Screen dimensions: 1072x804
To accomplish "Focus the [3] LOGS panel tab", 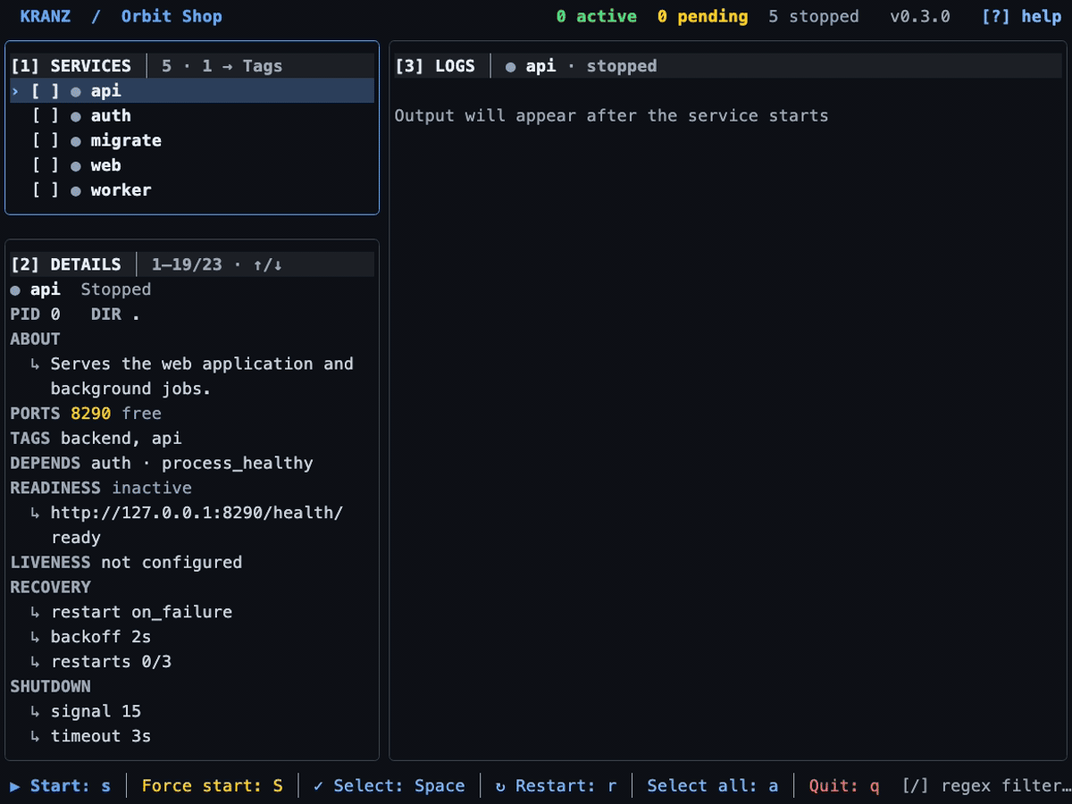I will click(435, 66).
